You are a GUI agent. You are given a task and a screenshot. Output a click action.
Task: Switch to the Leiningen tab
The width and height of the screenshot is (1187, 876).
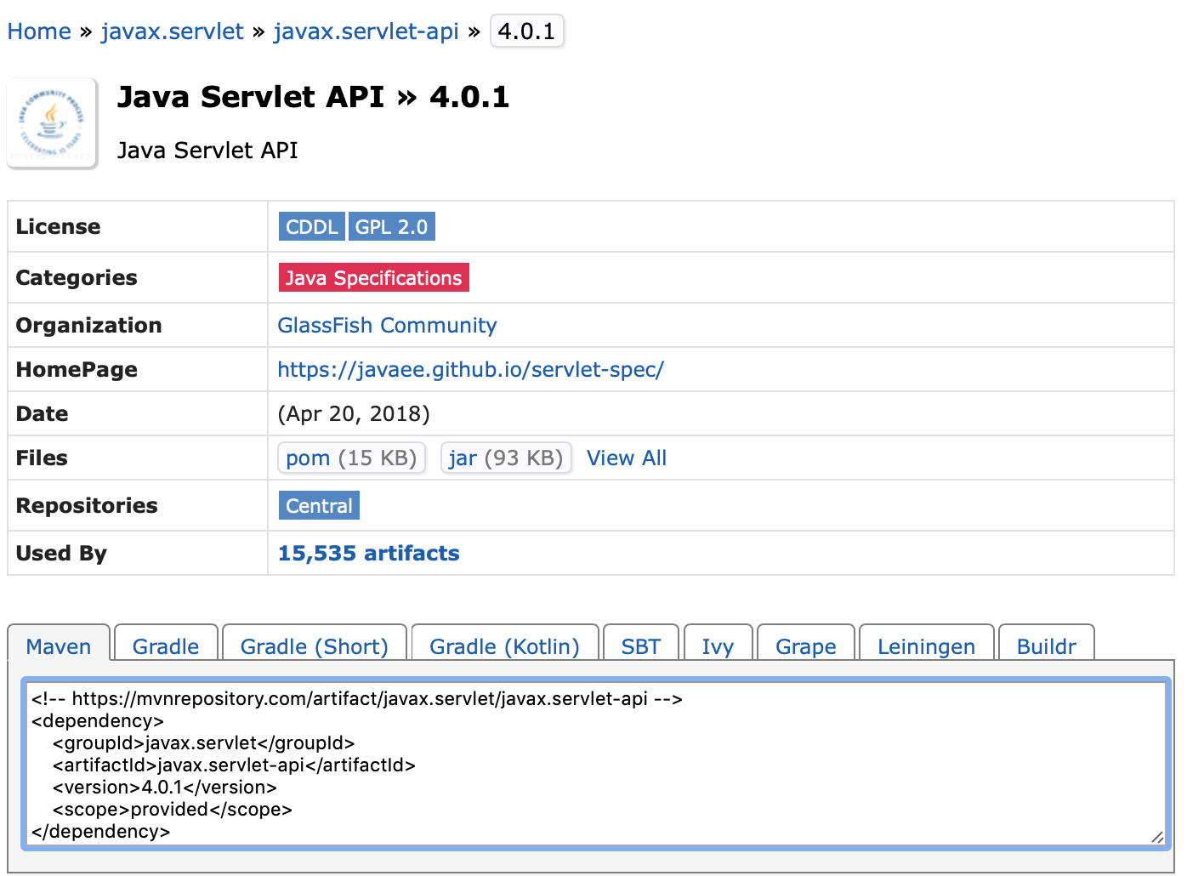(x=926, y=644)
